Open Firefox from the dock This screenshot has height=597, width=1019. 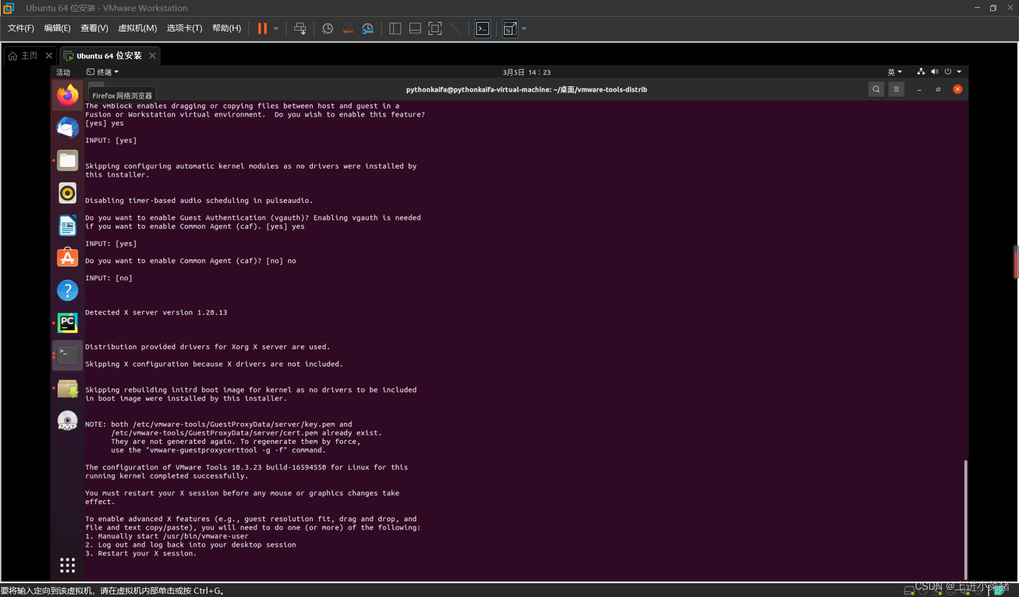[67, 95]
